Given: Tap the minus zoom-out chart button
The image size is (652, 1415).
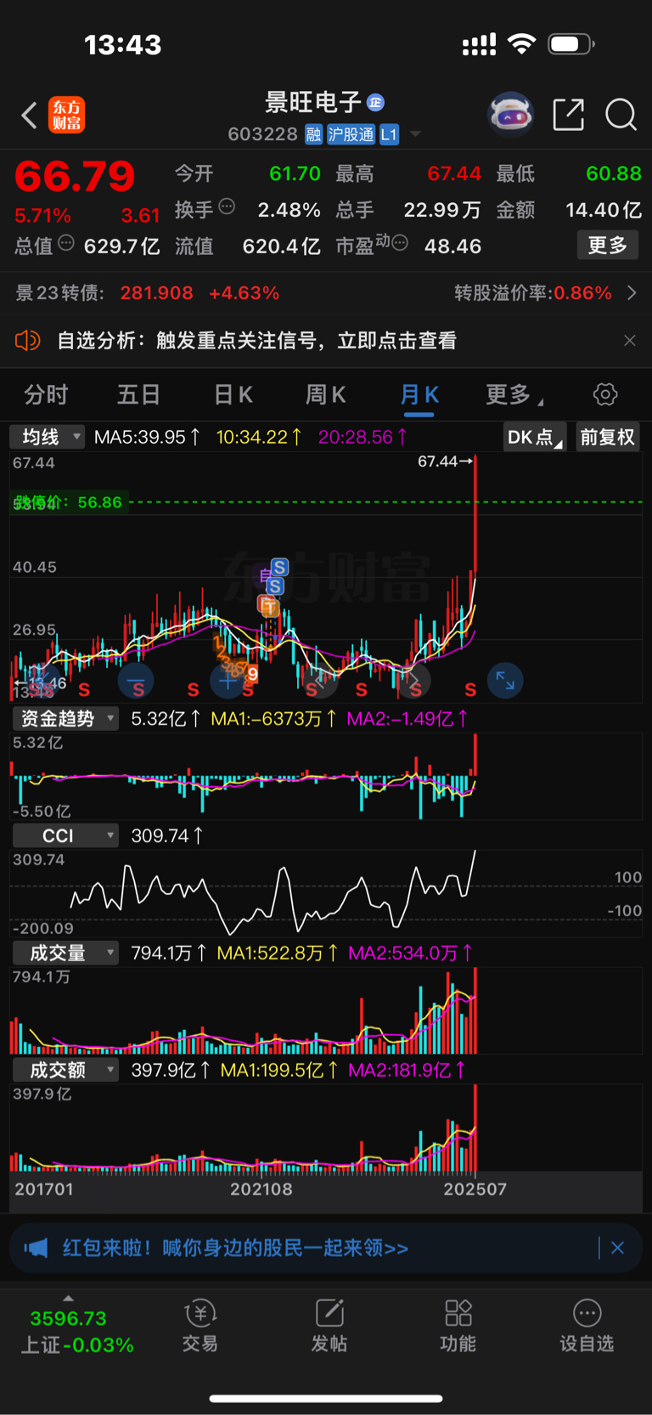Looking at the screenshot, I should tap(136, 681).
